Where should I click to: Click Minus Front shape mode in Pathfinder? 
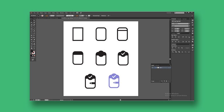(176, 48)
